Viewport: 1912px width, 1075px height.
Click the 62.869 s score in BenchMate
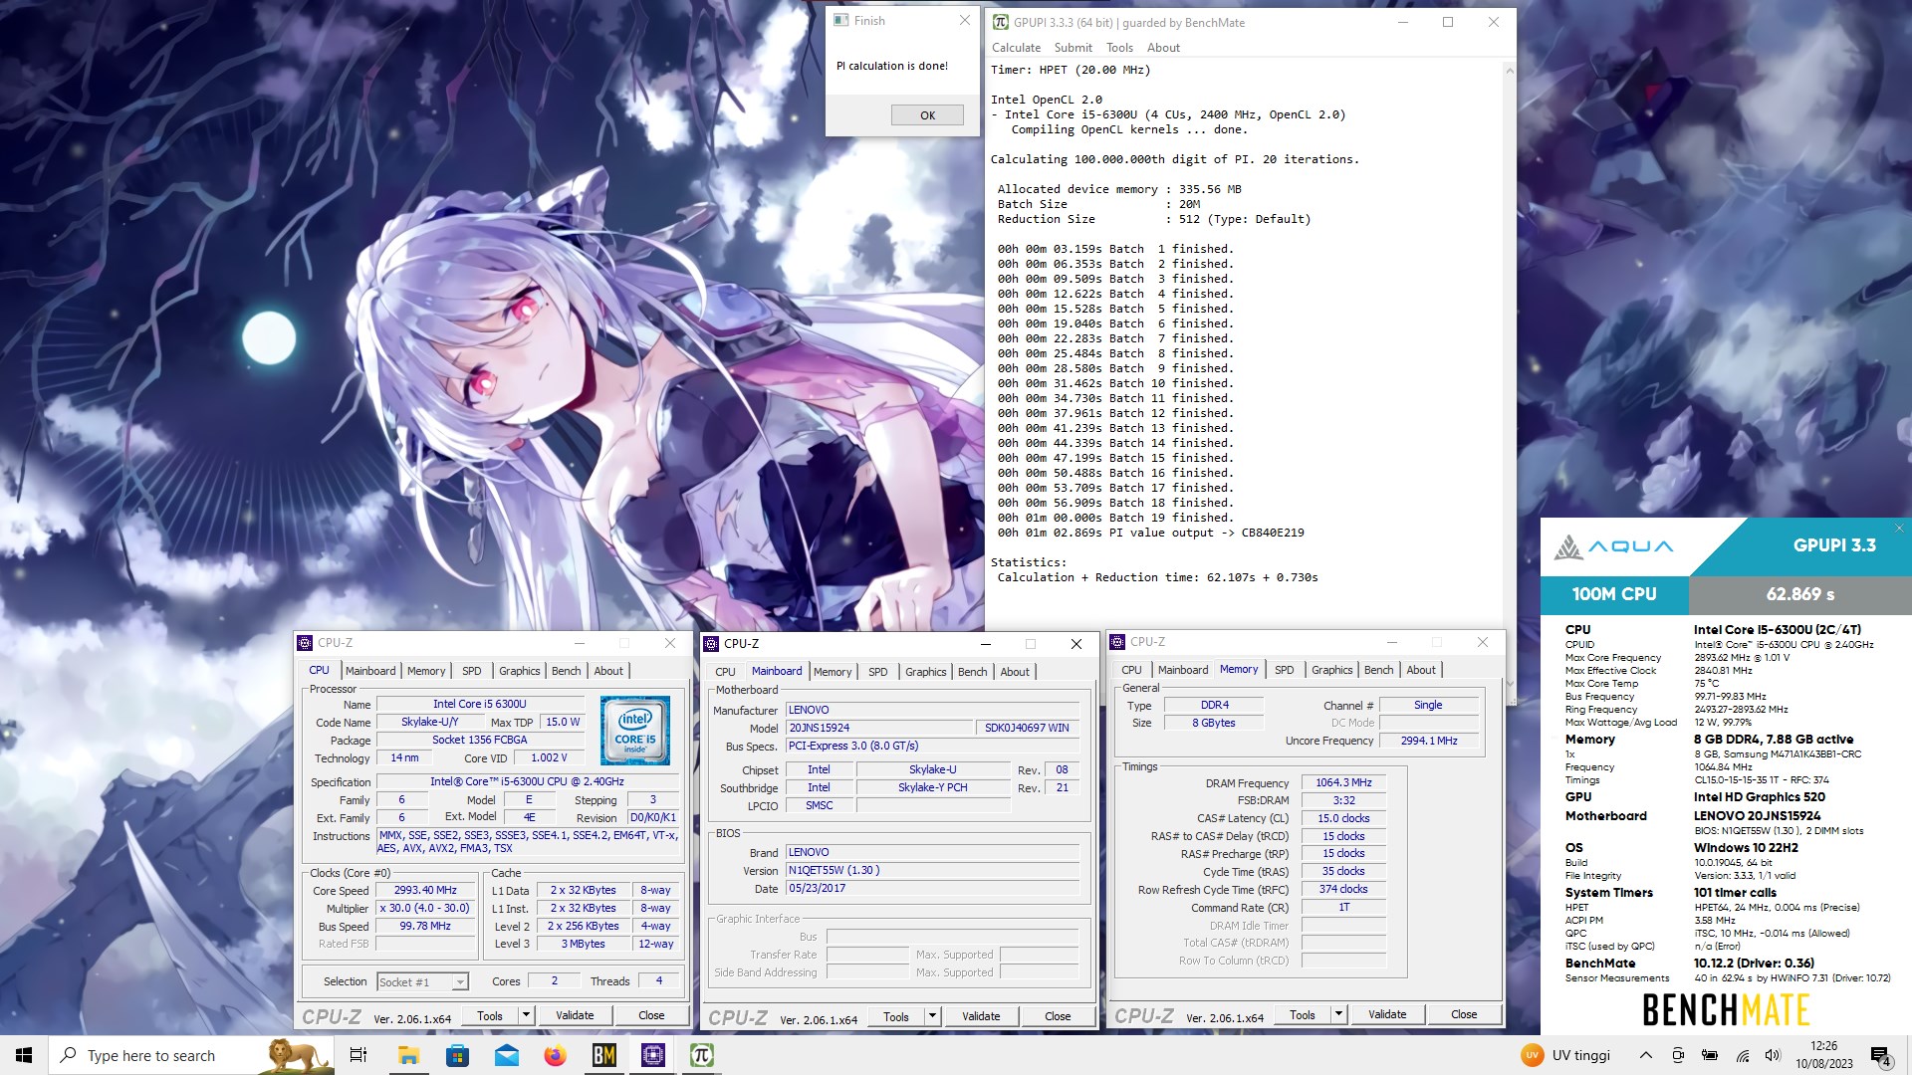(x=1800, y=594)
